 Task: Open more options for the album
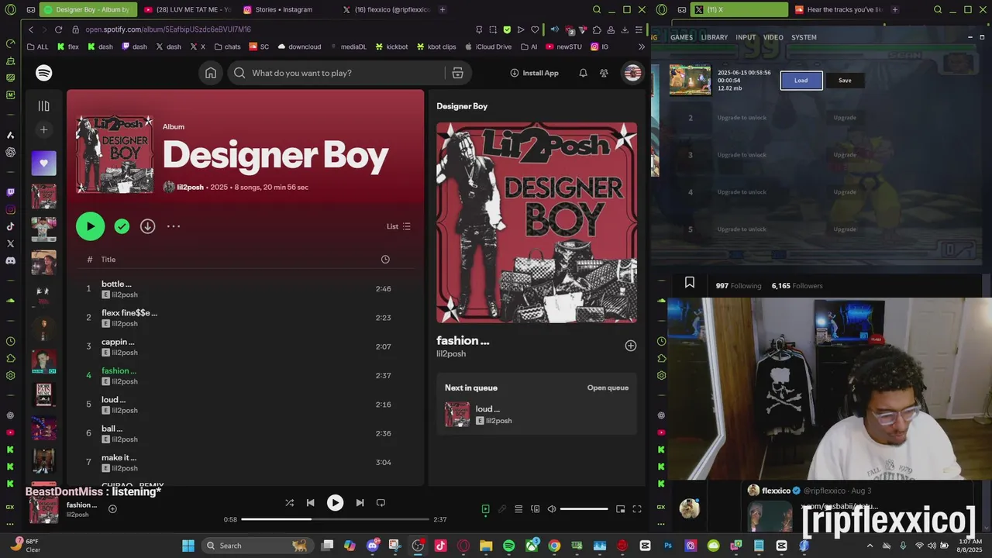point(174,226)
